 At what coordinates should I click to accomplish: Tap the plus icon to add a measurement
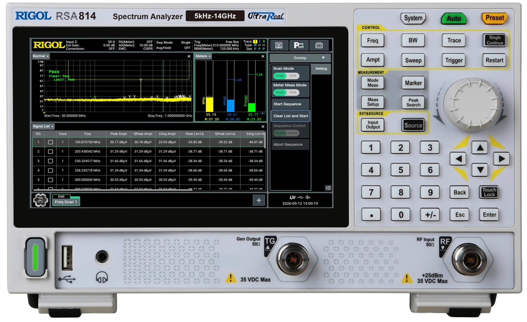[x=259, y=200]
